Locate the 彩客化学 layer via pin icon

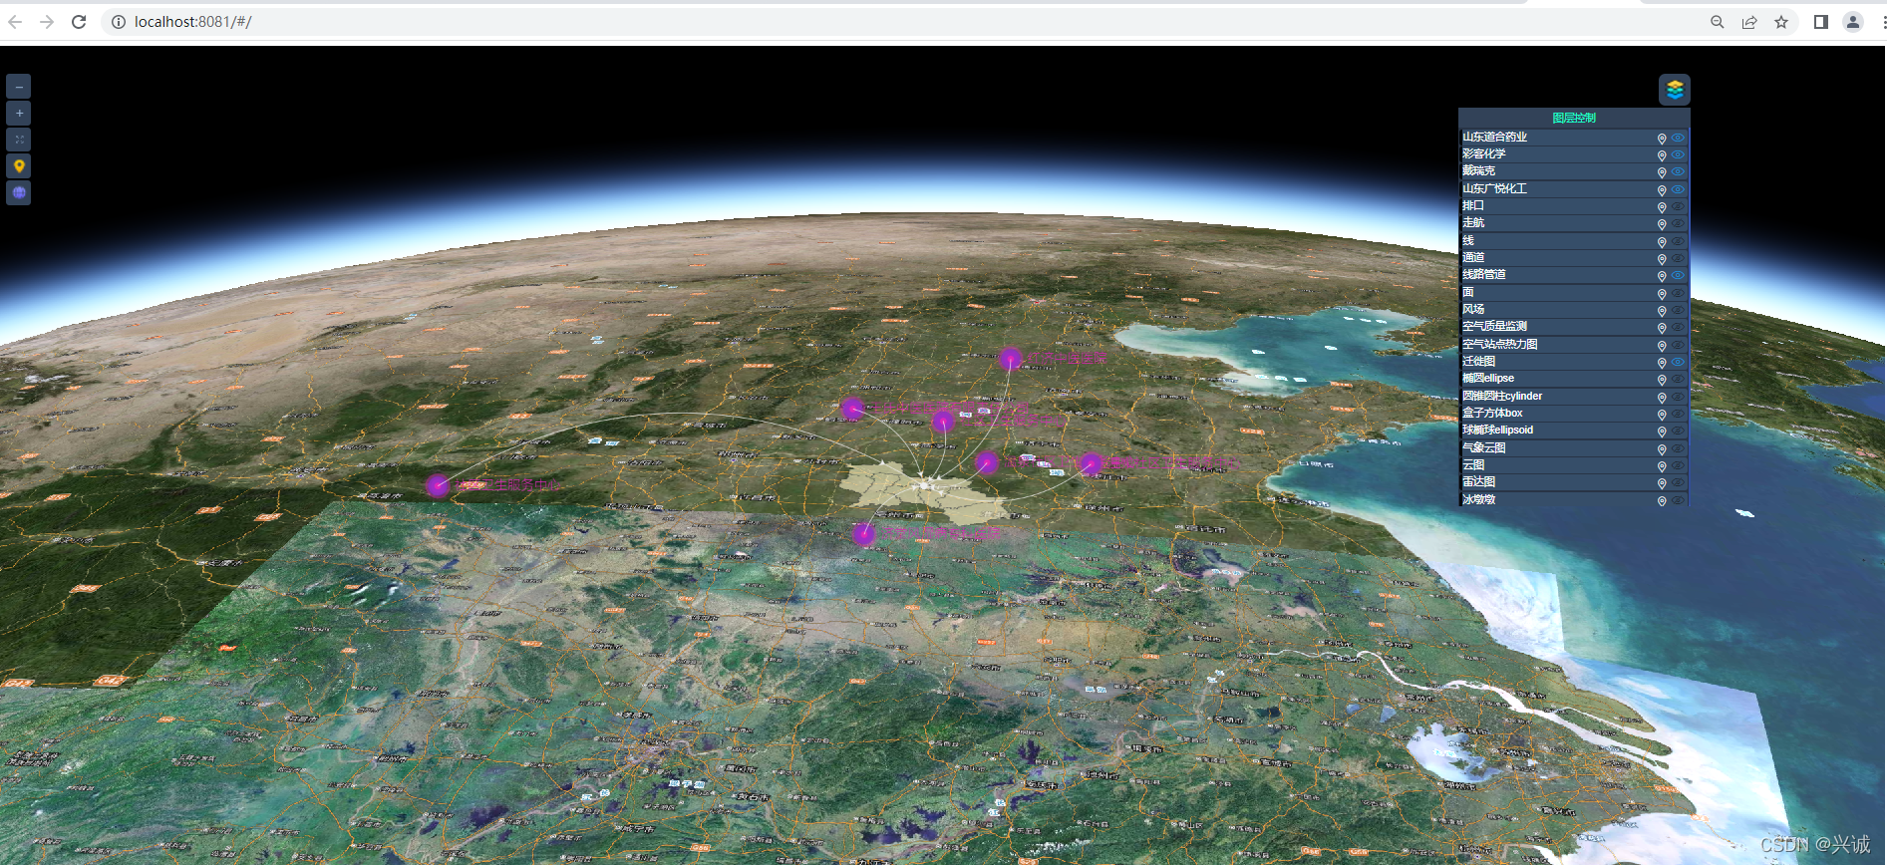[1662, 155]
